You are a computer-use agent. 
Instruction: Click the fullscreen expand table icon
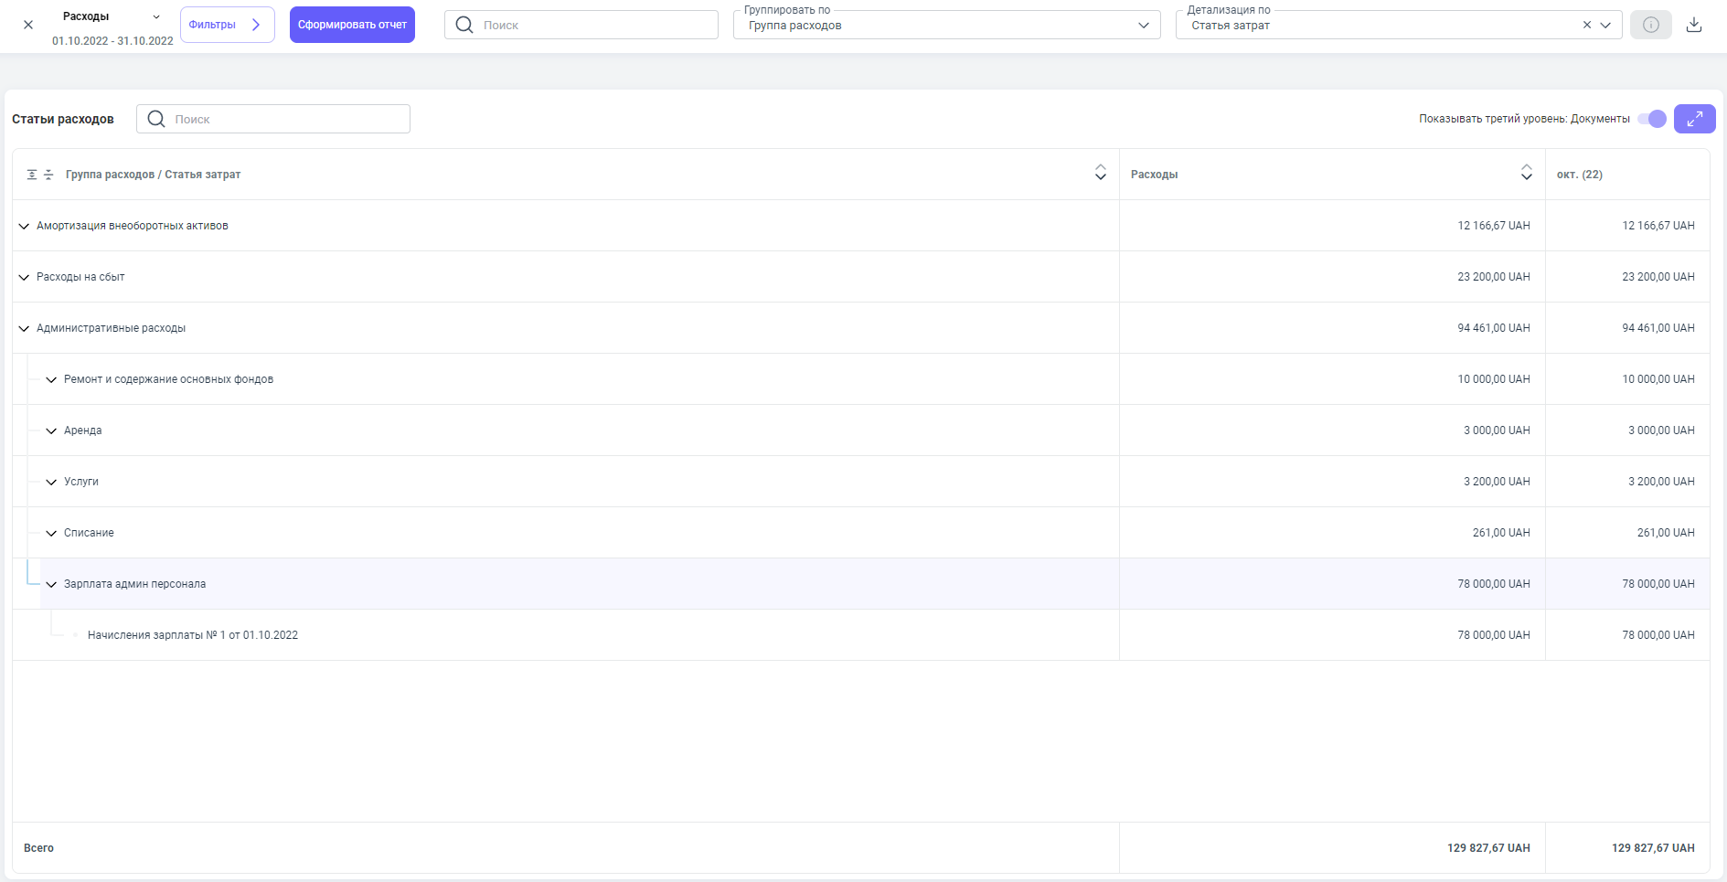point(1694,119)
